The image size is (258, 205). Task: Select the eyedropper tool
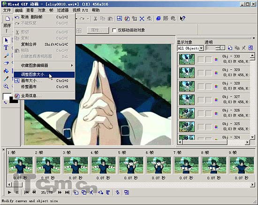6,79
